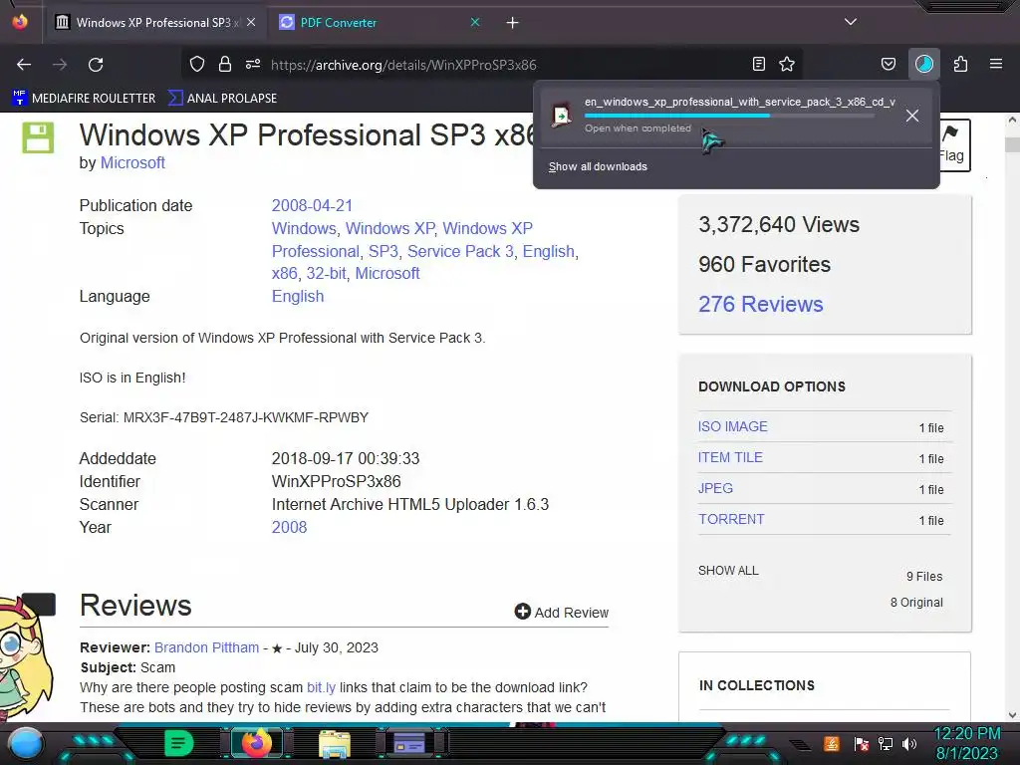The width and height of the screenshot is (1020, 765).
Task: Bookmark this page with the star icon
Action: (x=787, y=64)
